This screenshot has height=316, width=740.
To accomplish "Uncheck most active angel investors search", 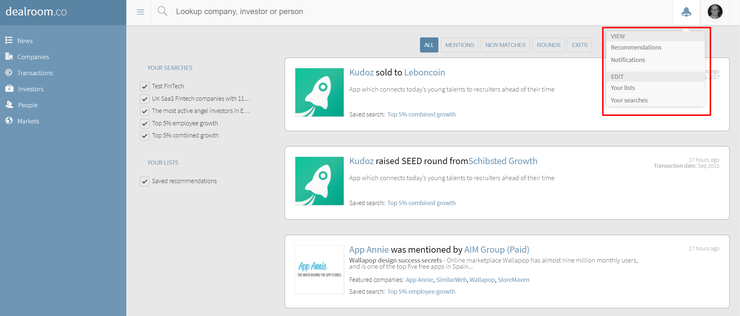I will coord(145,111).
